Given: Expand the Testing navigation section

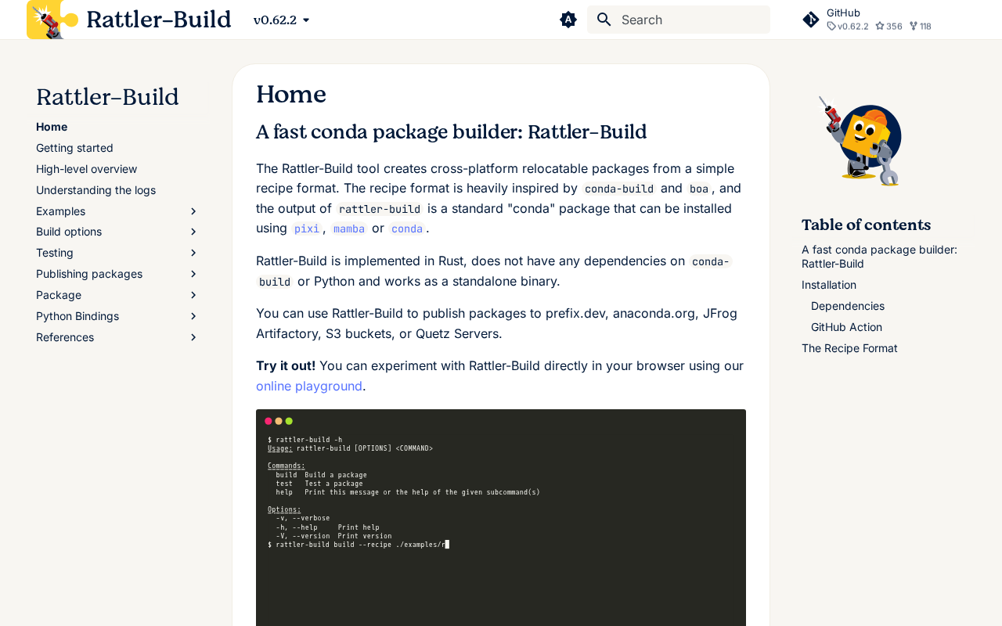Looking at the screenshot, I should (193, 253).
